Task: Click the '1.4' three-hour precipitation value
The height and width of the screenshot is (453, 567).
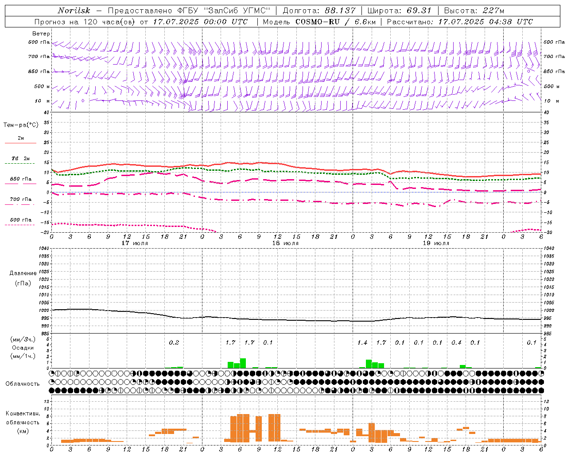Action: (x=362, y=342)
